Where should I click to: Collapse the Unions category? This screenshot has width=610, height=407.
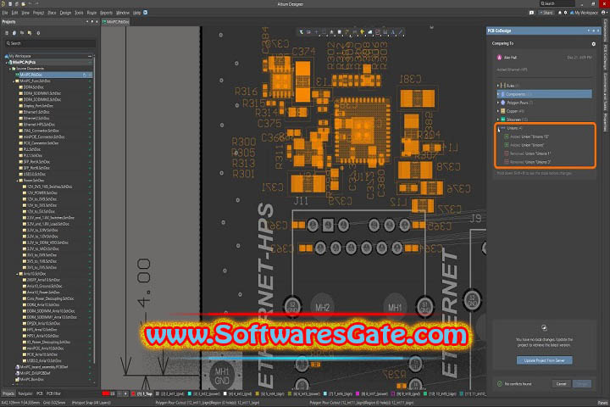498,128
